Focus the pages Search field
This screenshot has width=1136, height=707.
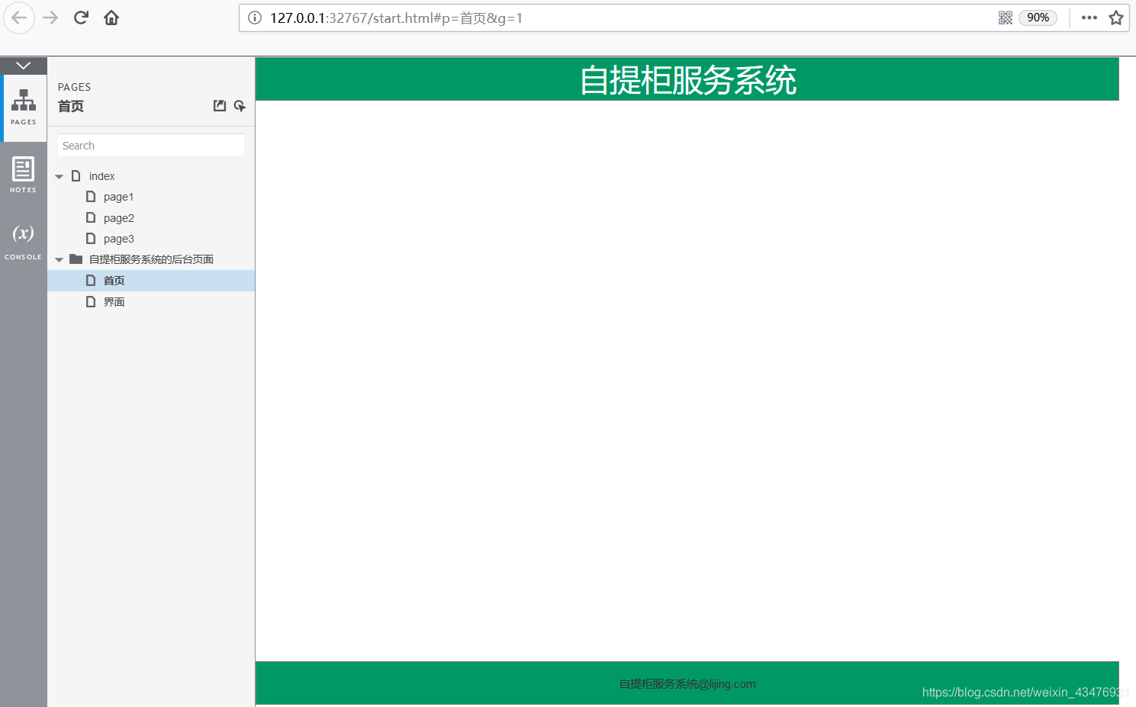pos(151,145)
